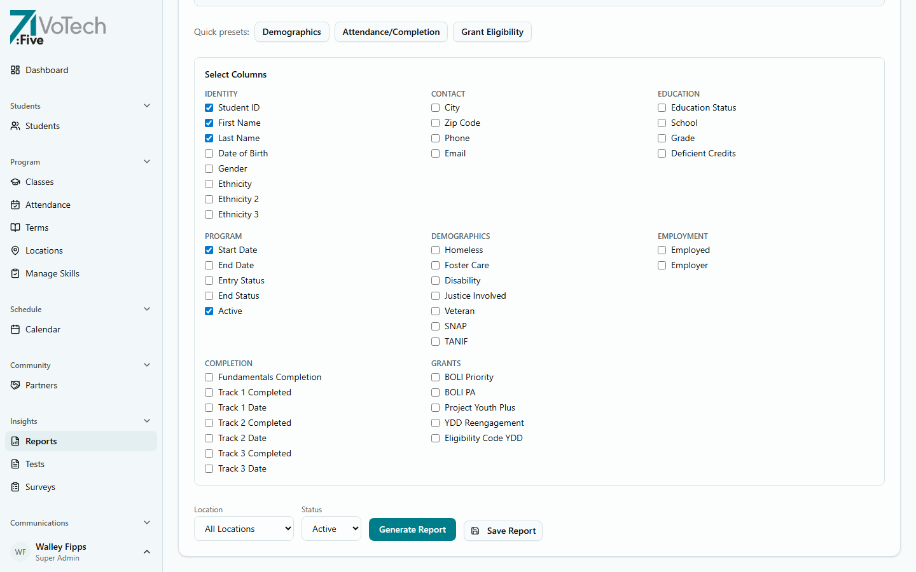Expand the Walley Fipps account panel
The height and width of the screenshot is (572, 916).
point(147,552)
